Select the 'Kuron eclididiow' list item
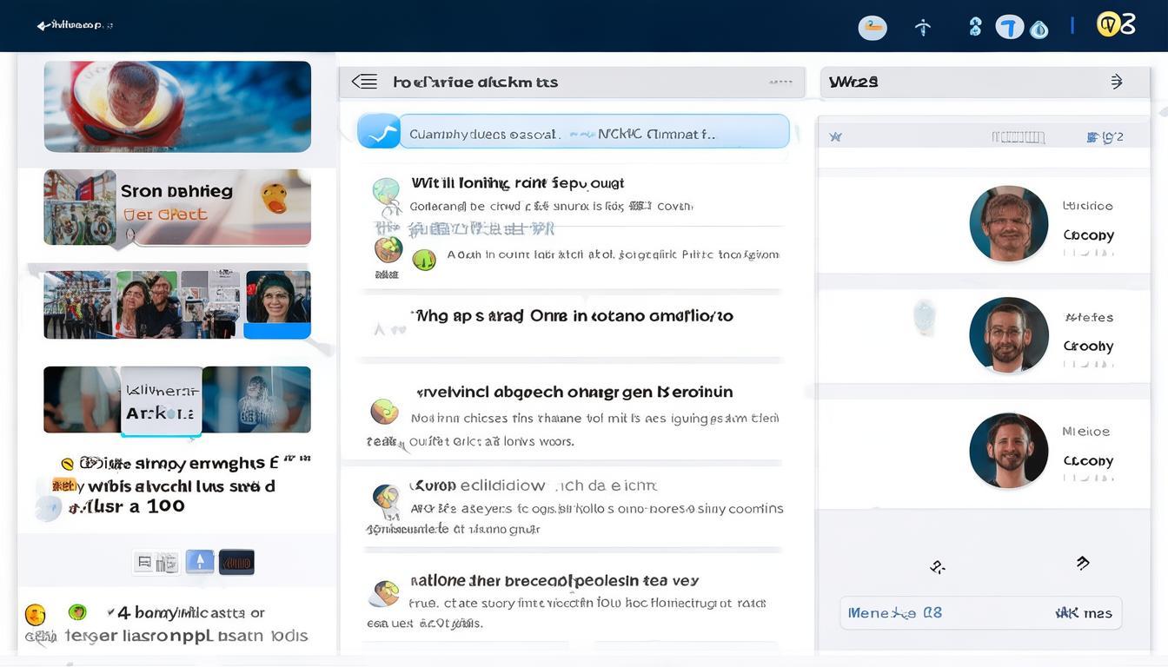Viewport: 1168px width, 667px height. click(533, 485)
